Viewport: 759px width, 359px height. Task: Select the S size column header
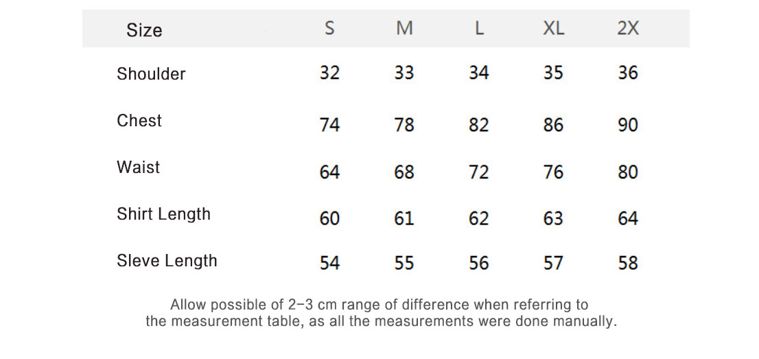[x=329, y=28]
